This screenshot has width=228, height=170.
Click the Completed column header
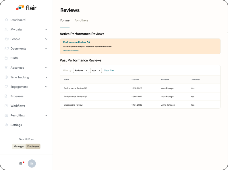pyautogui.click(x=196, y=80)
